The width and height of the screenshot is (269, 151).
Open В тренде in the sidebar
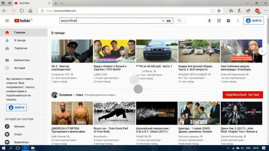tap(24, 40)
